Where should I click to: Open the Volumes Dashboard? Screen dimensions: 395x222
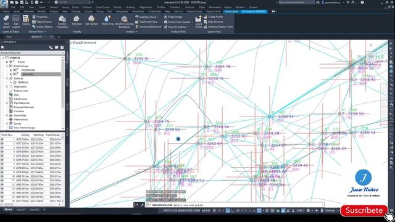coord(148,27)
